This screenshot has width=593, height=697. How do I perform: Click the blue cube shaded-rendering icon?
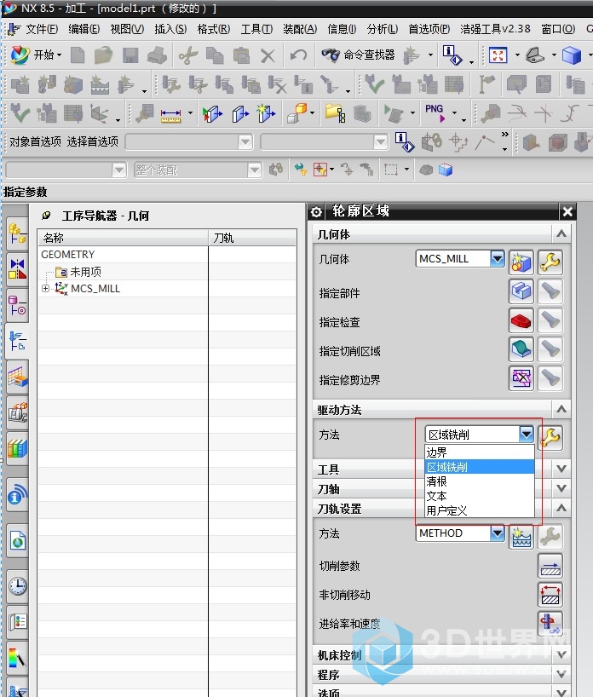(x=572, y=55)
